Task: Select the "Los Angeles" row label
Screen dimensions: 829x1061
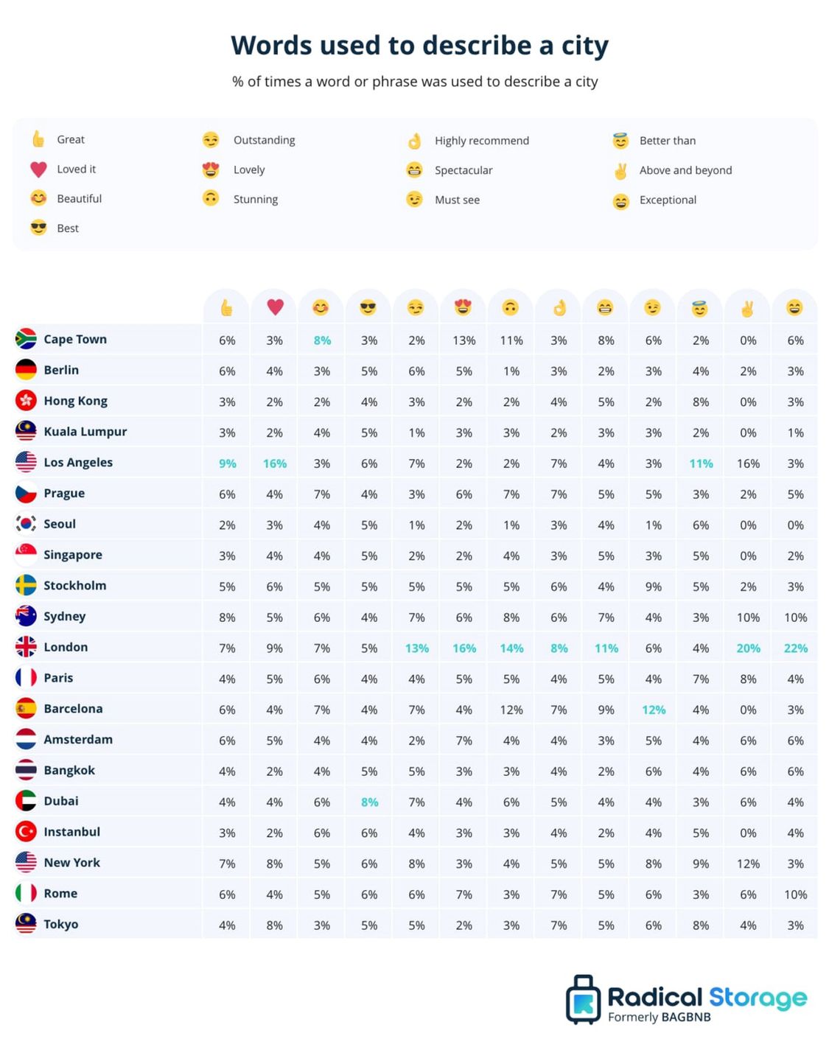Action: 78,463
